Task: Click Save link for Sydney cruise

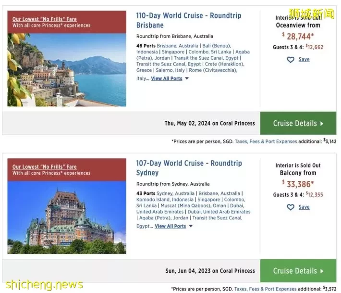Action: [x=304, y=207]
